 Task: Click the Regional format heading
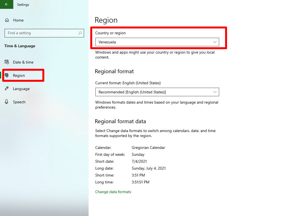click(x=114, y=71)
